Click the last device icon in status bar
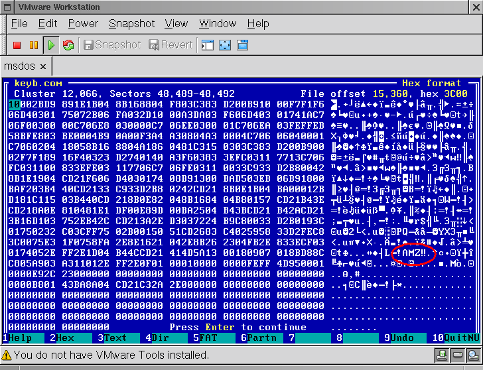The image size is (483, 370). [x=473, y=355]
